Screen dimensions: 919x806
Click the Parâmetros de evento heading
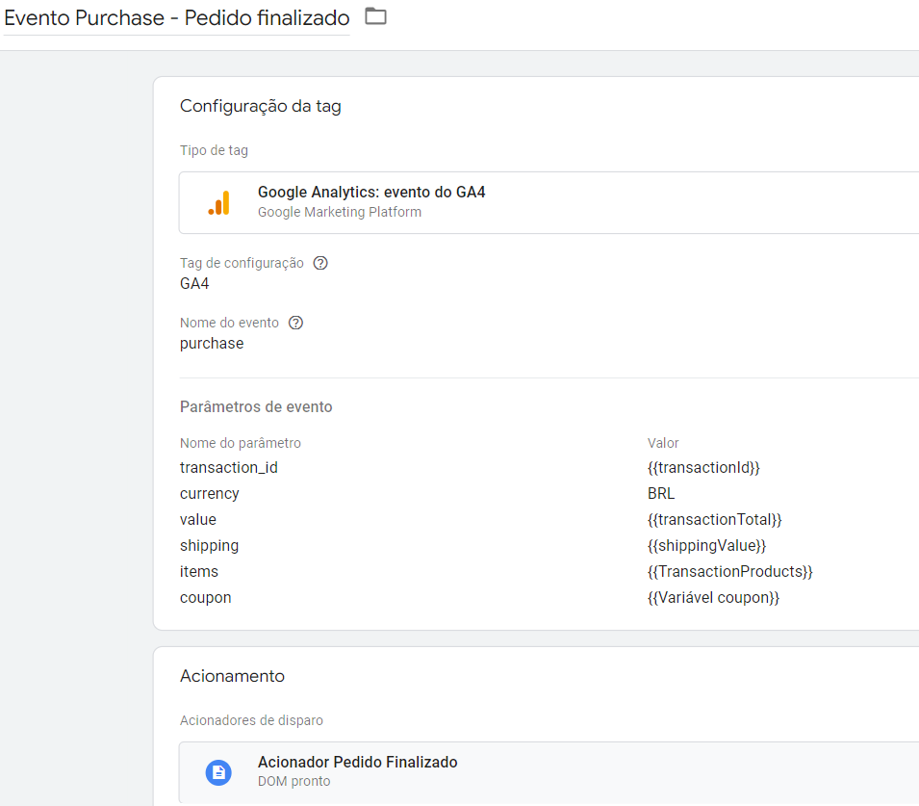click(x=256, y=406)
